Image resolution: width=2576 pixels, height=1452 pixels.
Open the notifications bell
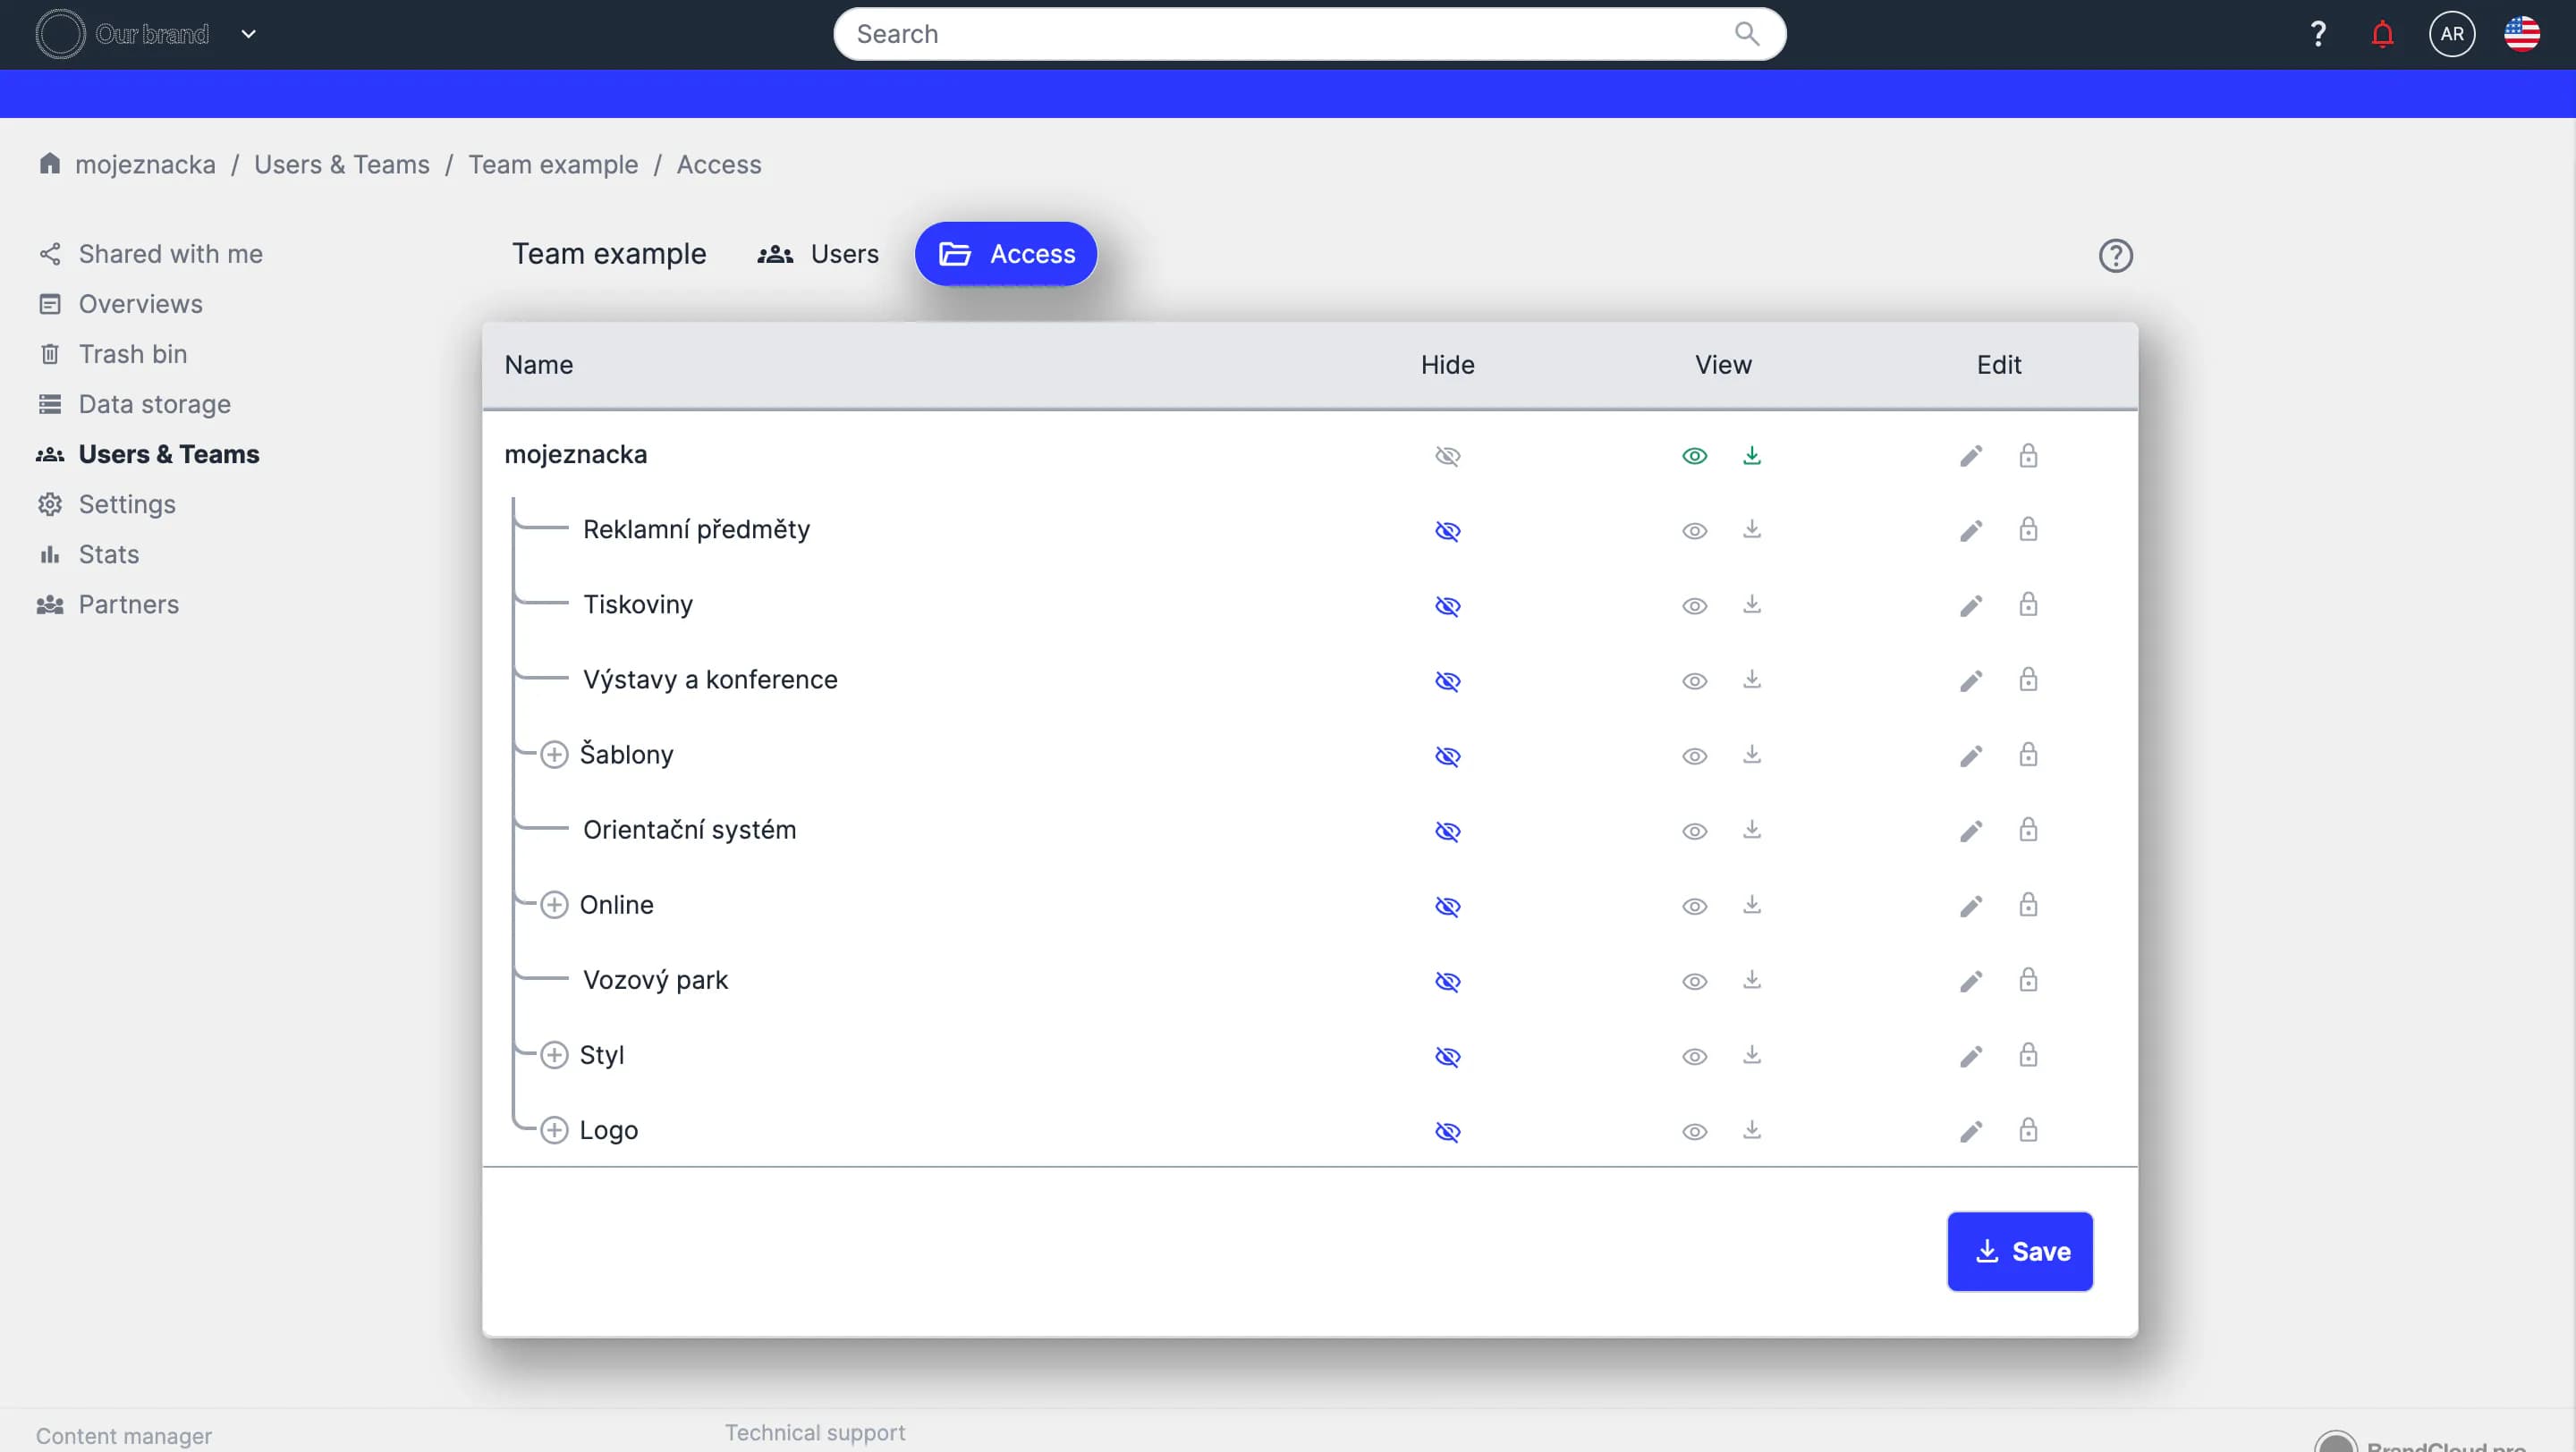pos(2382,35)
